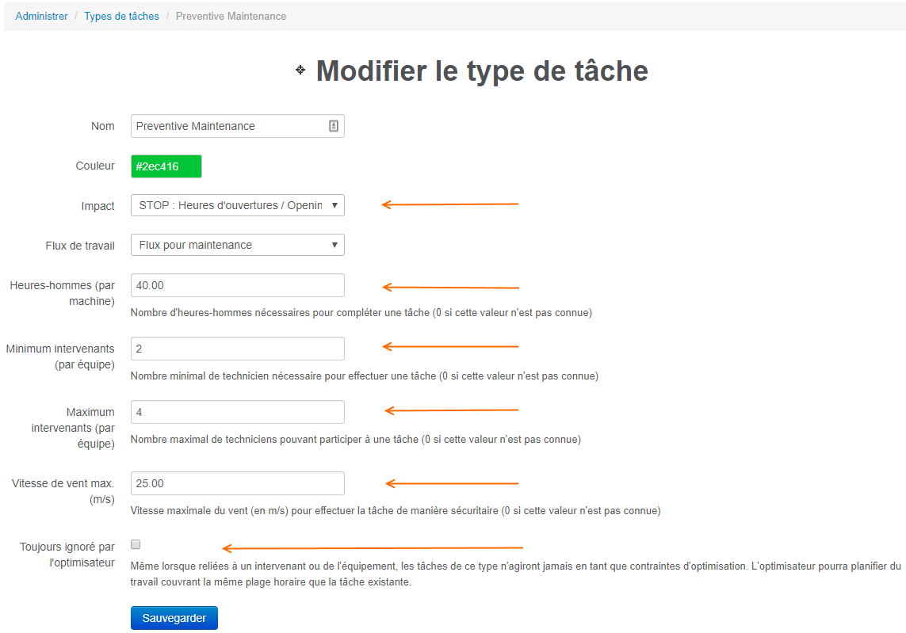Click the Impact dropdown arrow

[x=334, y=204]
